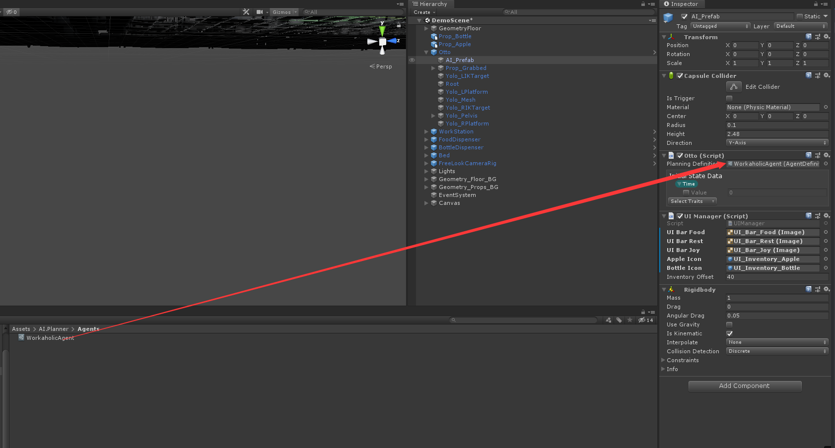Toggle the Persp projection label in Scene view
The width and height of the screenshot is (835, 448).
(381, 66)
